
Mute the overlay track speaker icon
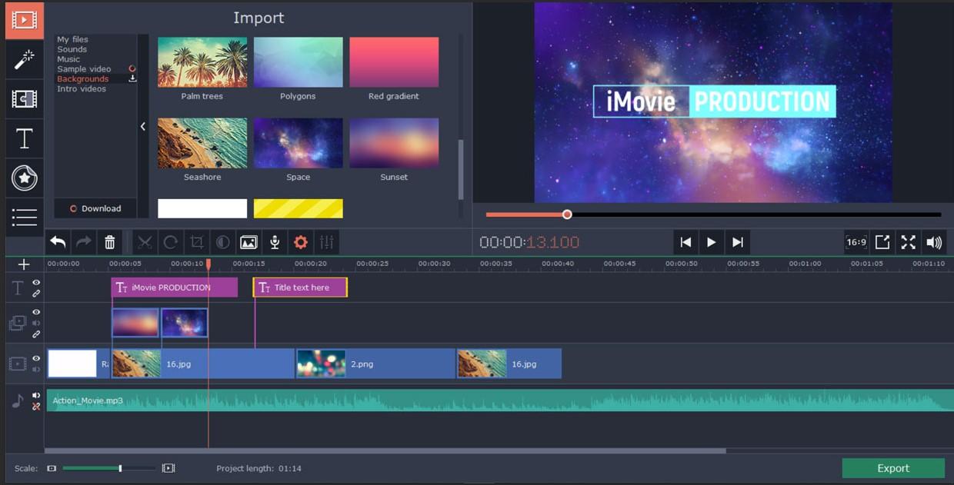[x=36, y=323]
